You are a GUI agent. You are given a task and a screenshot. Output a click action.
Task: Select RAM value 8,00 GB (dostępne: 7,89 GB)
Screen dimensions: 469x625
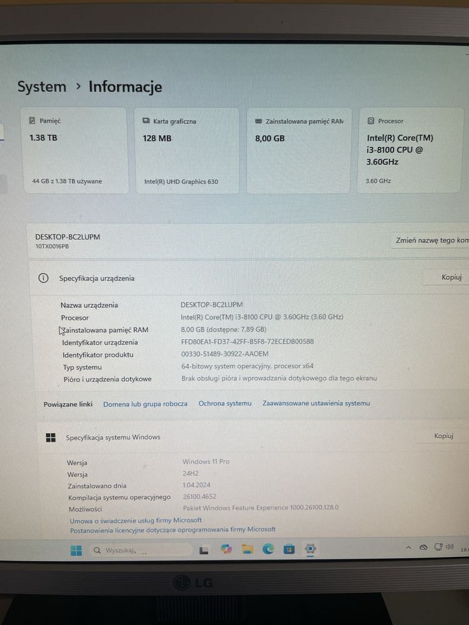(x=223, y=329)
